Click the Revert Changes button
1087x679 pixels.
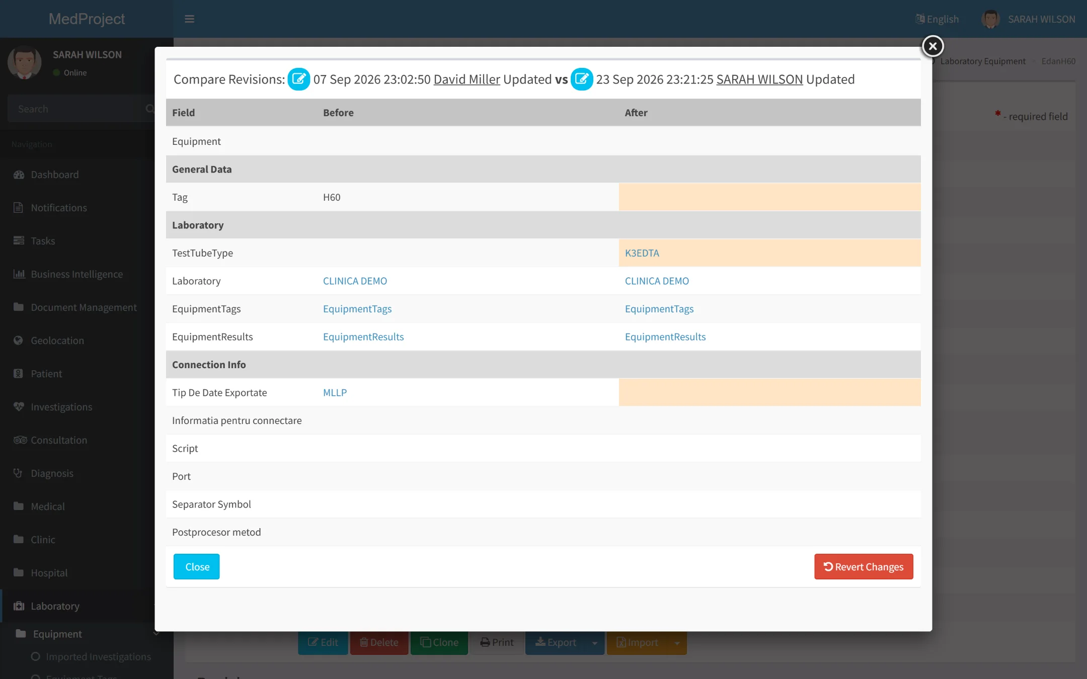pos(864,567)
